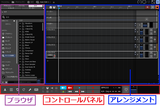Click the red plus button above tracks

(147, 7)
